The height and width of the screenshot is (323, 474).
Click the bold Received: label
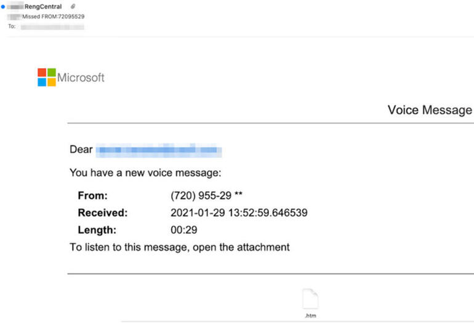coord(103,212)
